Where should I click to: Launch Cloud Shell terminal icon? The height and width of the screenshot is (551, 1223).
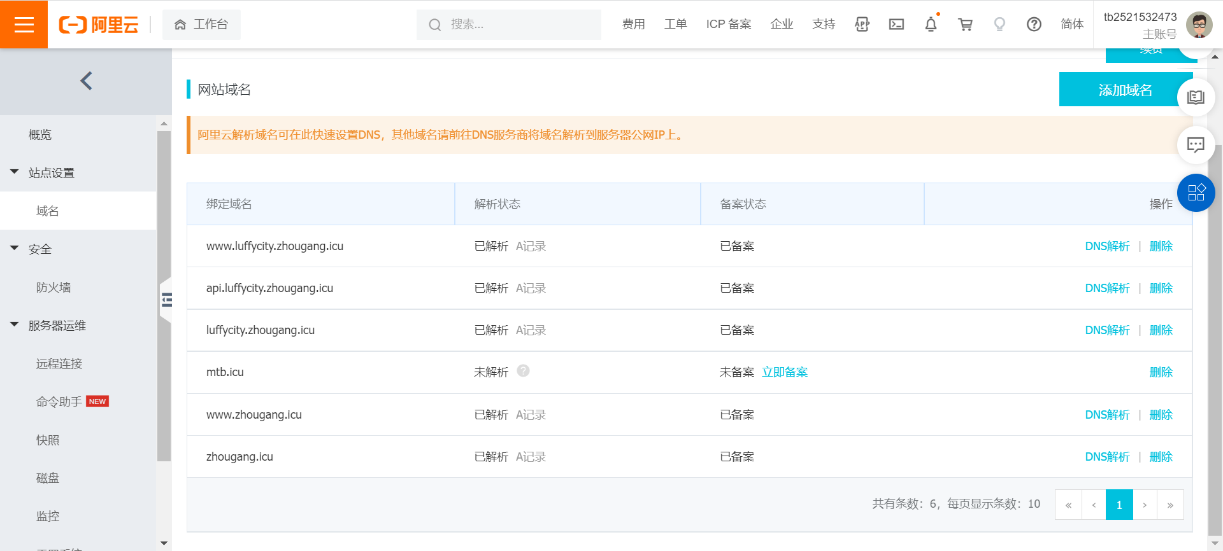tap(896, 24)
